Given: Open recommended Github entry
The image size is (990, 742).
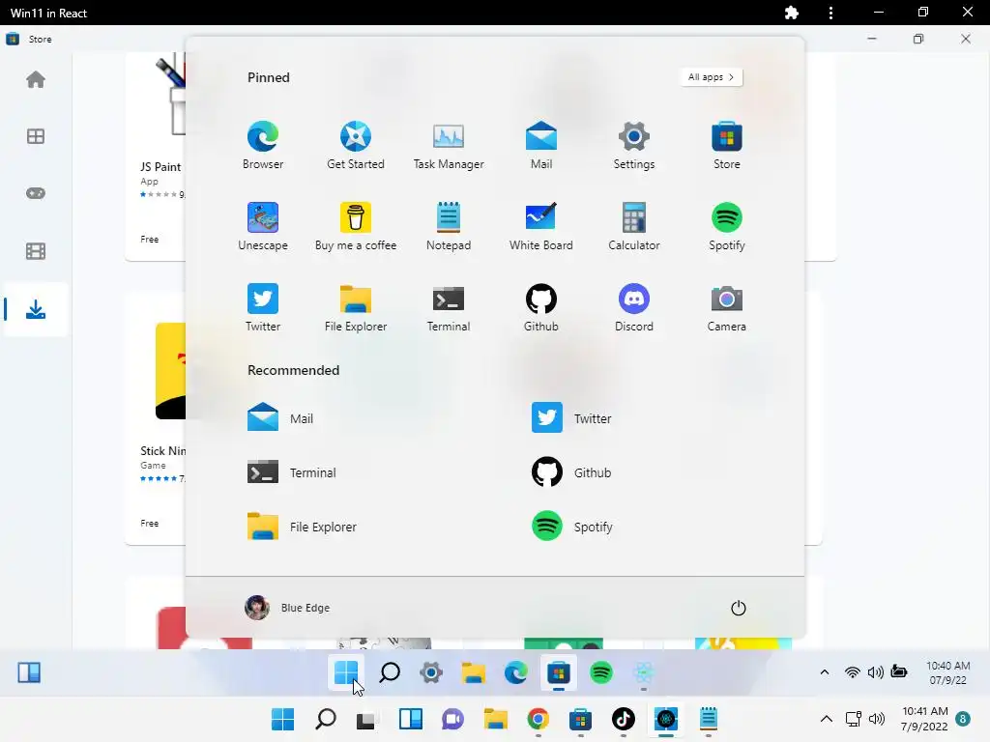Looking at the screenshot, I should coord(571,471).
